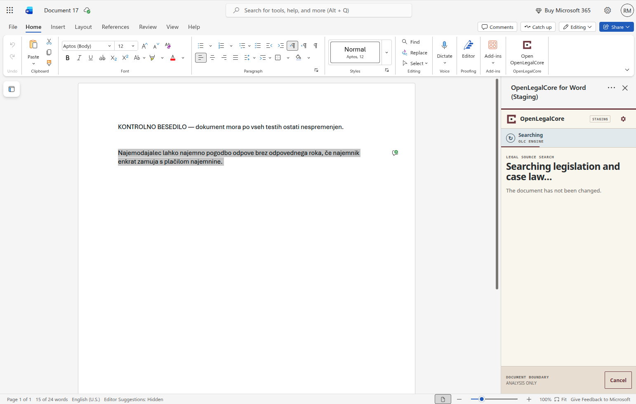Open the navigation pane icon
Image resolution: width=636 pixels, height=404 pixels.
tap(12, 89)
